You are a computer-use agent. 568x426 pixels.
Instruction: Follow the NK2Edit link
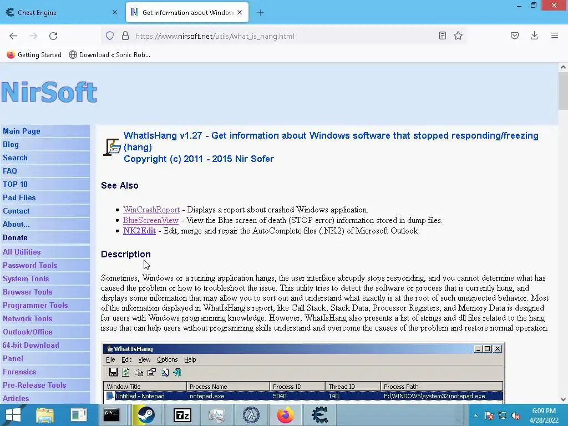[139, 231]
